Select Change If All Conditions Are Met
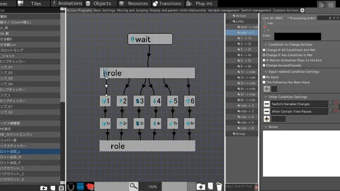 pyautogui.click(x=264, y=50)
